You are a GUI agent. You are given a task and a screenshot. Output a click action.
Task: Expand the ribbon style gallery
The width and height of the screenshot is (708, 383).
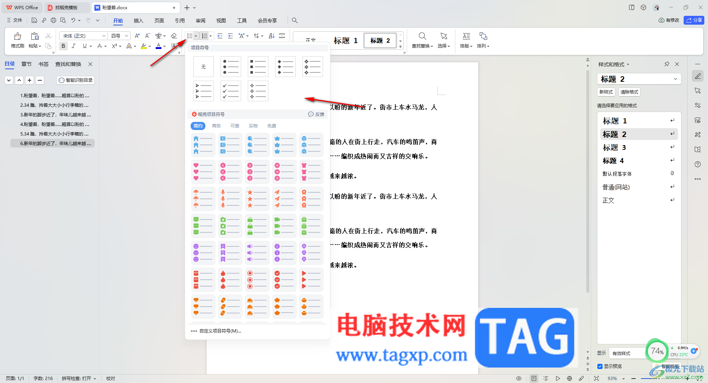pos(400,47)
